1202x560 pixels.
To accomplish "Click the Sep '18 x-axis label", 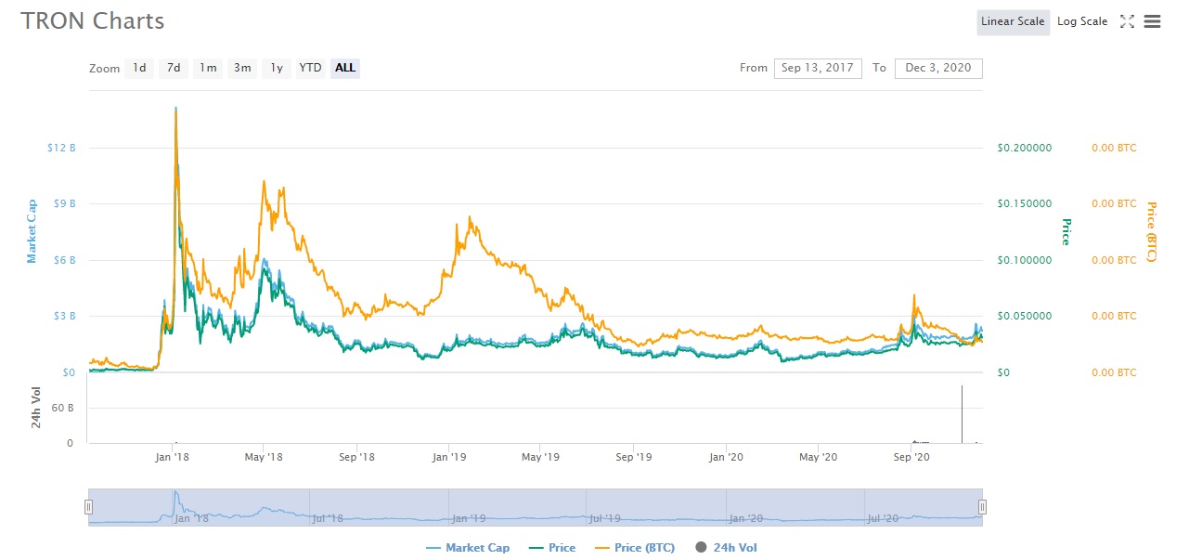I will (x=356, y=457).
